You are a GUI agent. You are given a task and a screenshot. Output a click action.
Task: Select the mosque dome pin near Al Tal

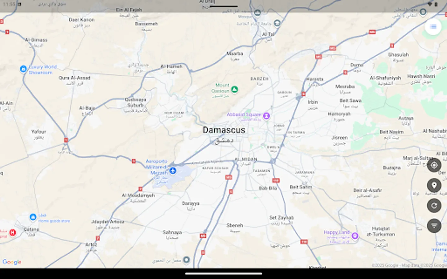coord(257,13)
